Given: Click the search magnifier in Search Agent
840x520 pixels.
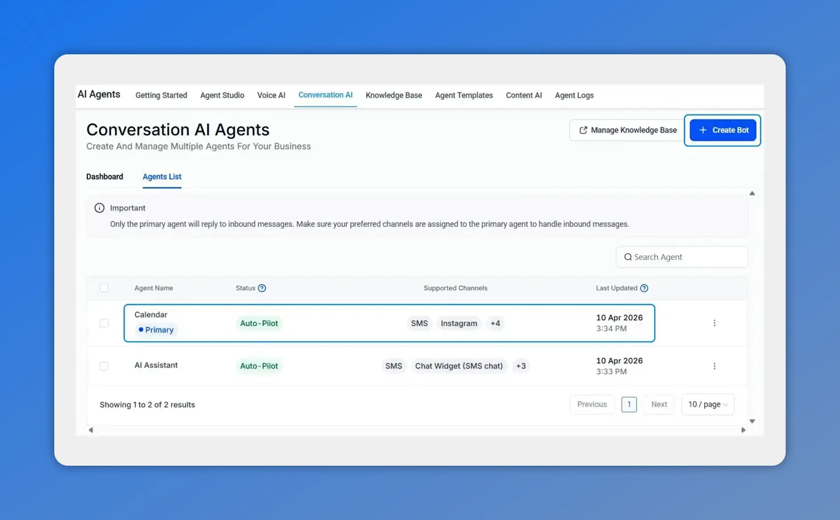Looking at the screenshot, I should (x=628, y=257).
